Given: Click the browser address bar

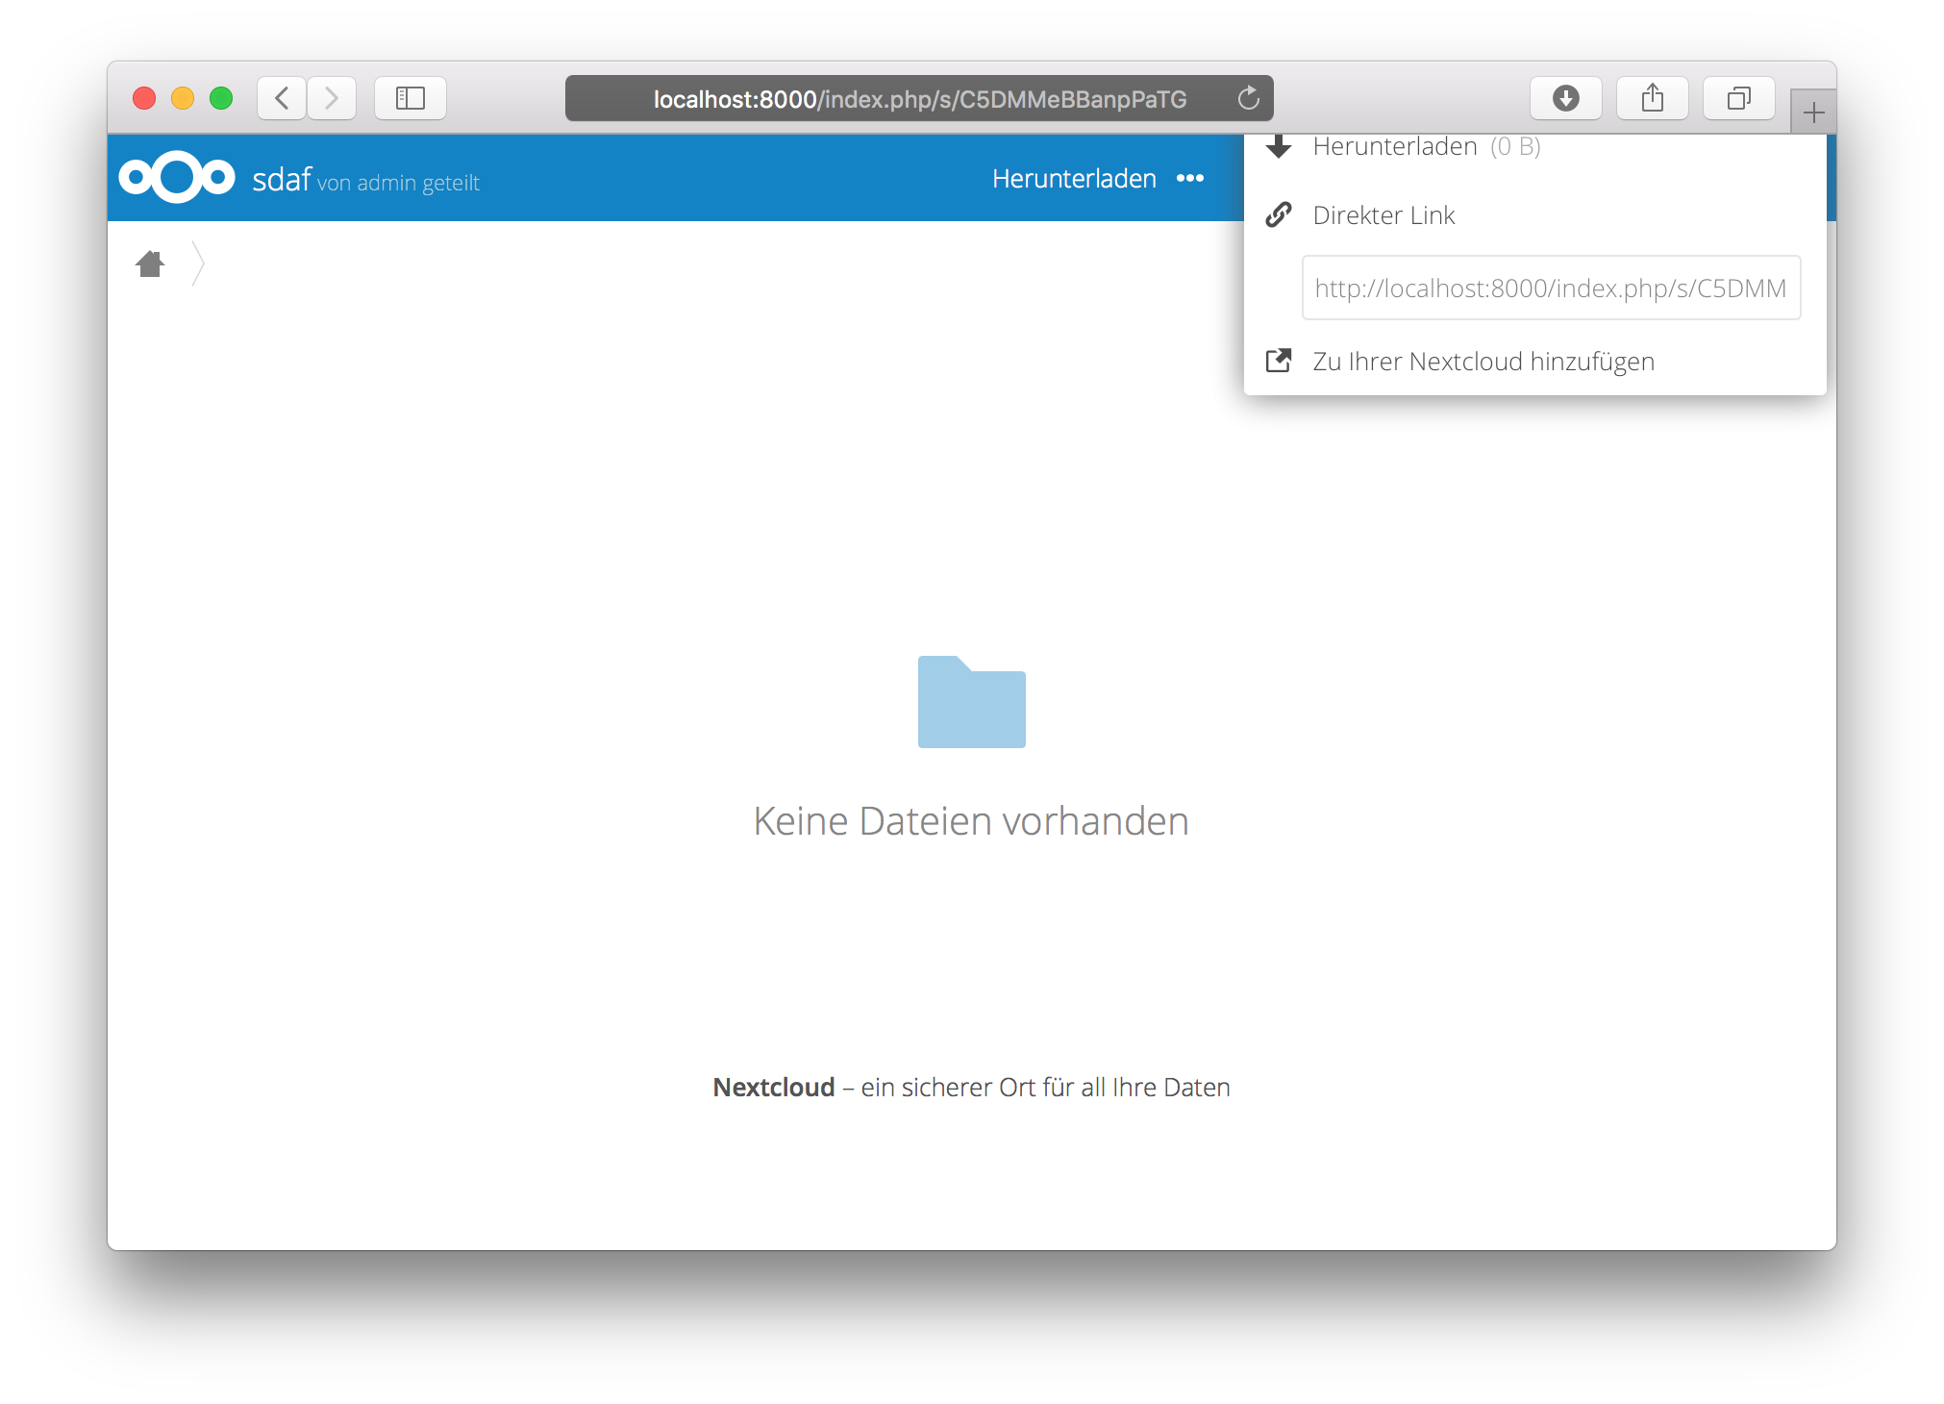Looking at the screenshot, I should click(918, 98).
